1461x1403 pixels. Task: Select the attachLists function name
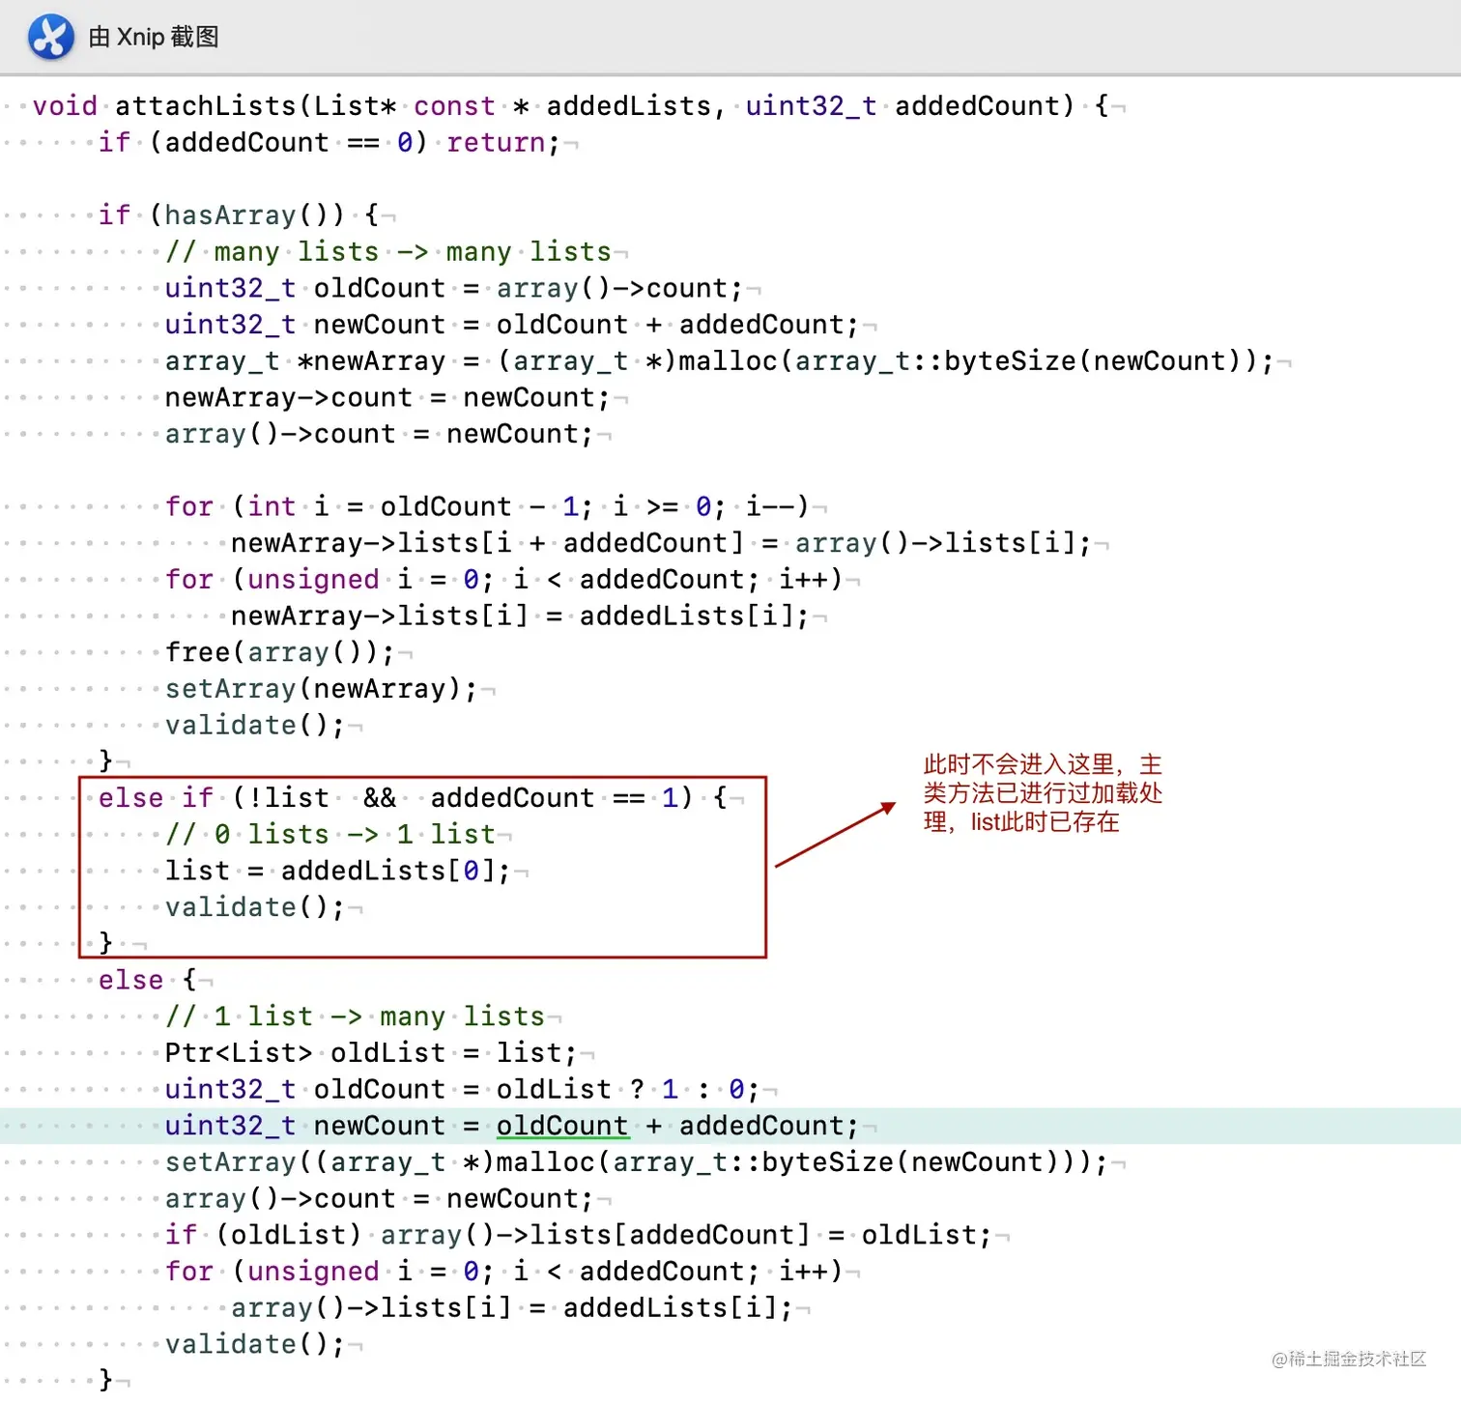point(206,105)
